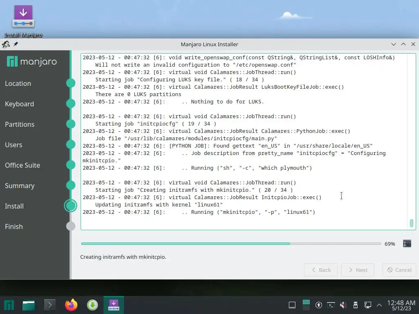Click the show desktop tray icon
Image resolution: width=419 pixels, height=314 pixels.
click(292, 305)
